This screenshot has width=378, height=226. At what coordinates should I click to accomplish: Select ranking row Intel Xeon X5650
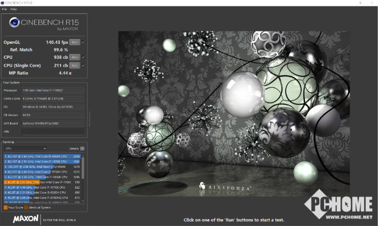point(42,167)
